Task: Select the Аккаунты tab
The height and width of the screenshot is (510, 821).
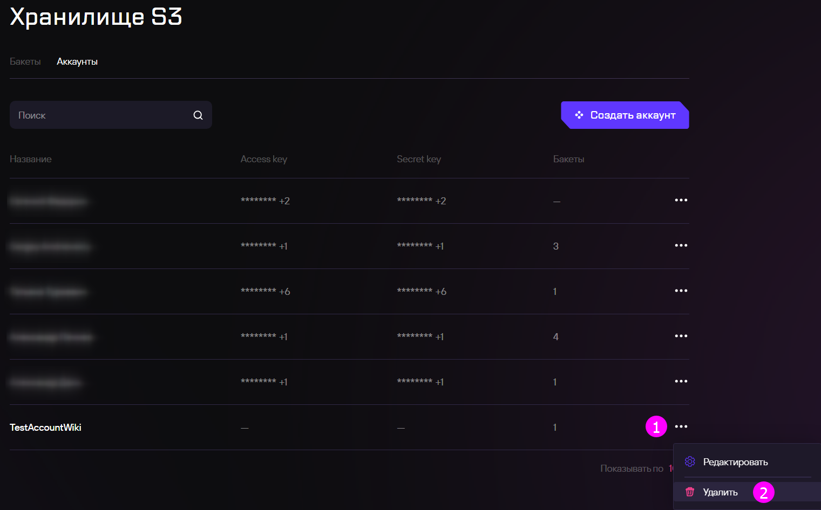Action: click(x=77, y=61)
